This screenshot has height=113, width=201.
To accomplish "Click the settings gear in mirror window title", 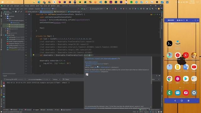I will [187, 20].
